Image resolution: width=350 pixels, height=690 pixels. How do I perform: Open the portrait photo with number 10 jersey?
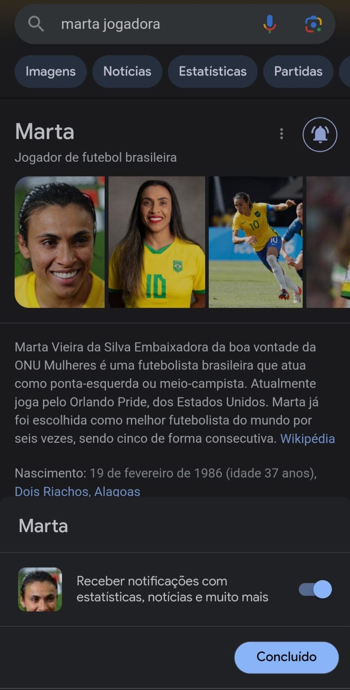coord(157,242)
